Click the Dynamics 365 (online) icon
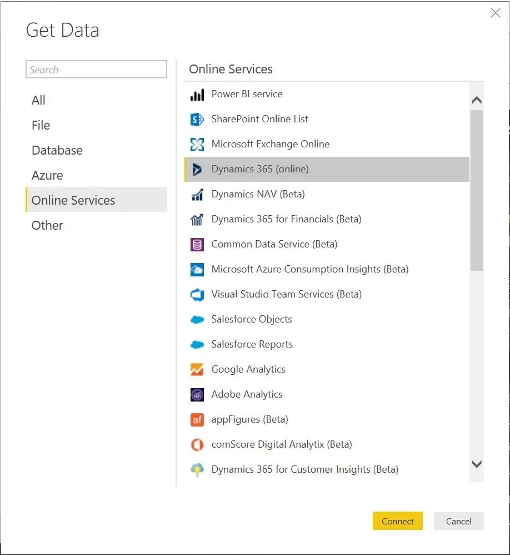The image size is (510, 555). coord(197,170)
